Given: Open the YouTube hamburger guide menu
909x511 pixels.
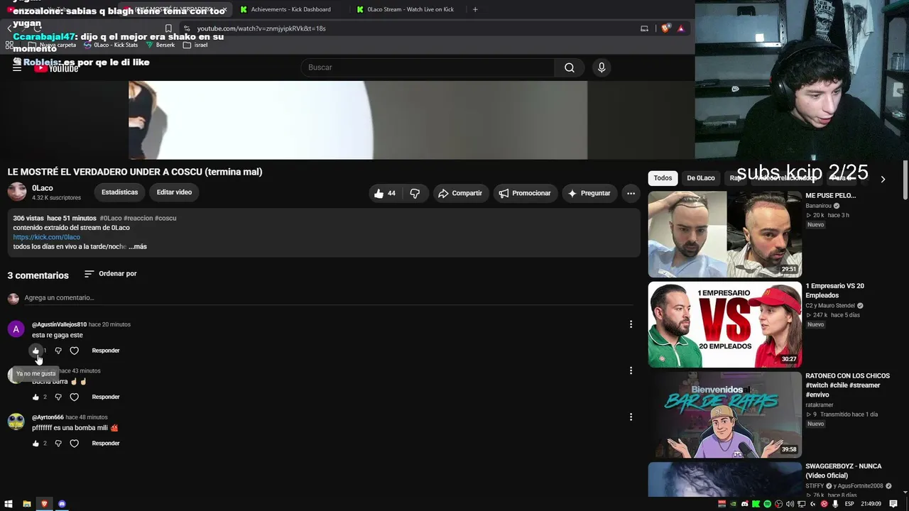Looking at the screenshot, I should (x=17, y=67).
